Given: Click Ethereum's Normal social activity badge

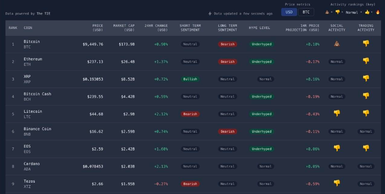Looking at the screenshot, I should [x=336, y=62].
